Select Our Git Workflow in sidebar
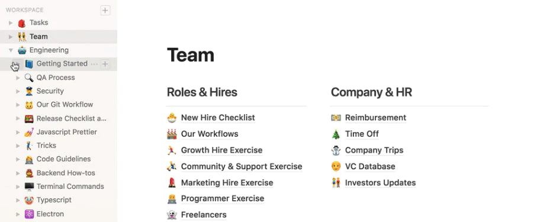 click(x=65, y=105)
